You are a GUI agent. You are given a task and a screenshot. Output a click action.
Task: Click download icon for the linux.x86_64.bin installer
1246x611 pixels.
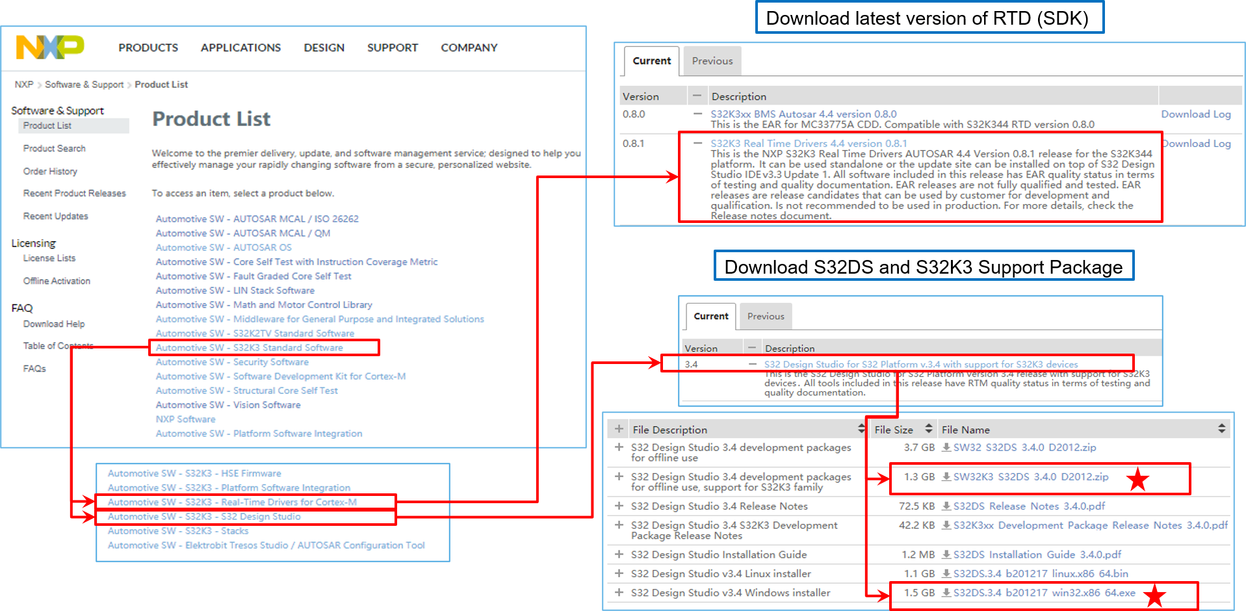pyautogui.click(x=946, y=573)
